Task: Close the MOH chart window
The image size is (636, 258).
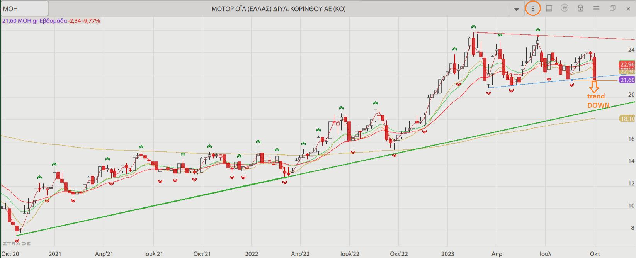Action: (x=628, y=8)
